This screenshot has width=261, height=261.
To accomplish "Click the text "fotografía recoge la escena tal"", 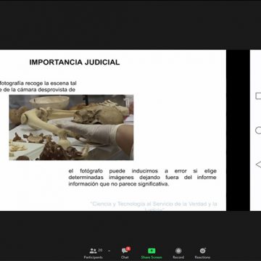I will pos(38,83).
